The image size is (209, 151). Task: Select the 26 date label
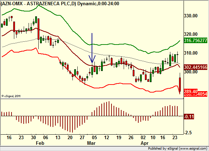coord(131,137)
